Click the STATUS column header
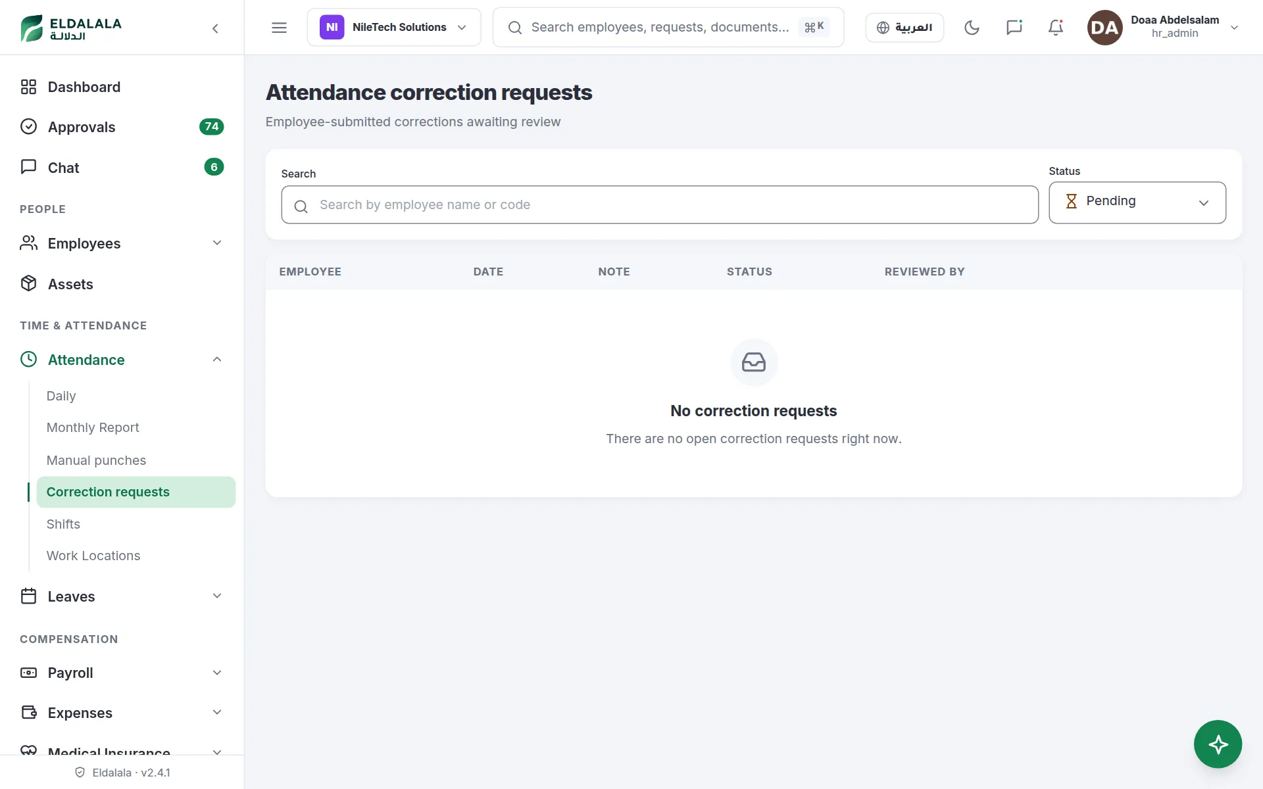The image size is (1263, 789). [x=749, y=272]
